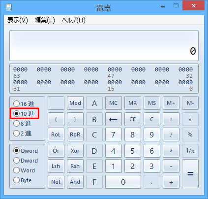Click the multiplication asterisk button
Viewport: 208px width, 199px height.
click(x=171, y=151)
